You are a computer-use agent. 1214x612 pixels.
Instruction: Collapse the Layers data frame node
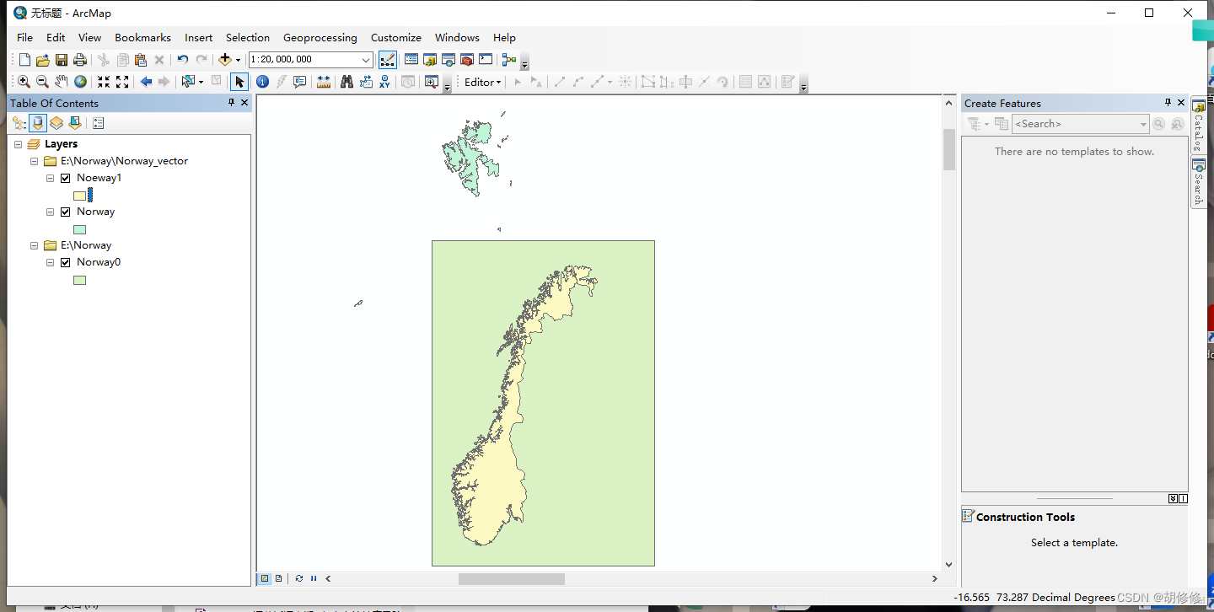(18, 144)
